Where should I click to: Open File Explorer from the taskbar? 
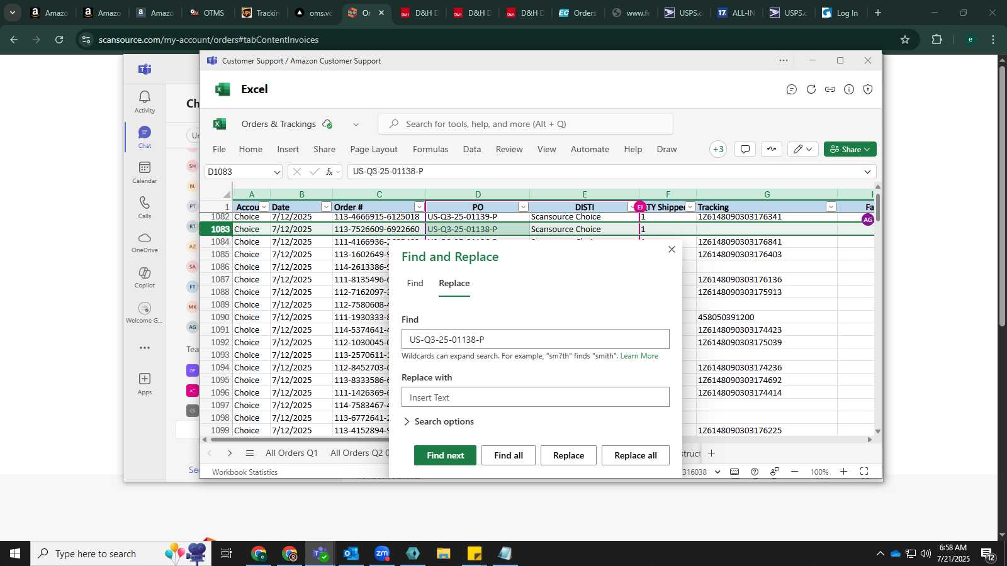coord(444,553)
